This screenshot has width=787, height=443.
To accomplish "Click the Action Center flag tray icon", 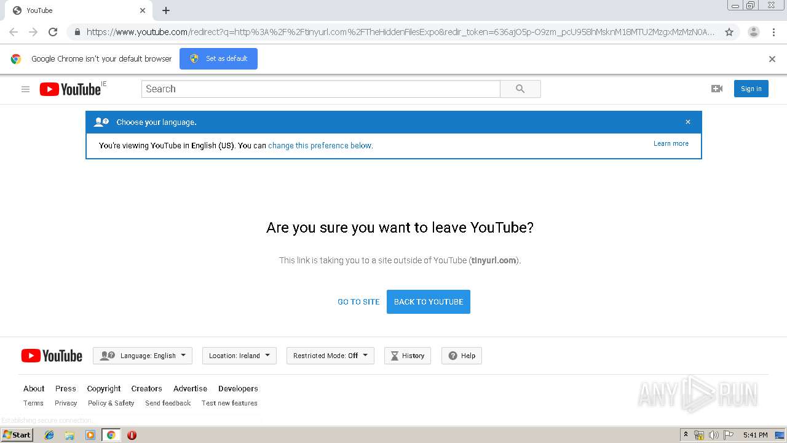I will [x=729, y=435].
